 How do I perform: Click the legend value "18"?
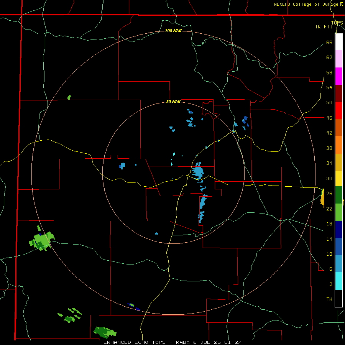click(x=329, y=224)
